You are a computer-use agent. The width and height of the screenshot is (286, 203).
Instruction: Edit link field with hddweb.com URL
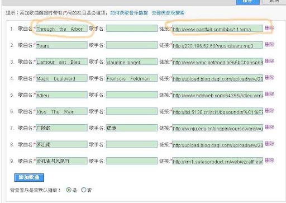[217, 95]
